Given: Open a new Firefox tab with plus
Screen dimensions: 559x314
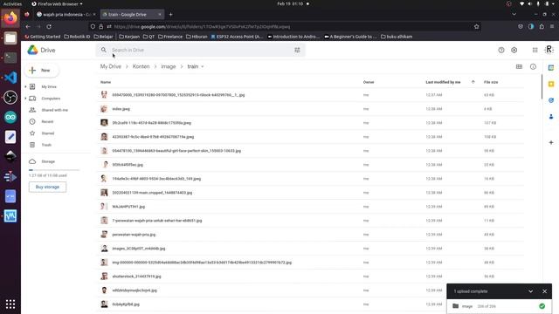Looking at the screenshot, I should [x=171, y=15].
